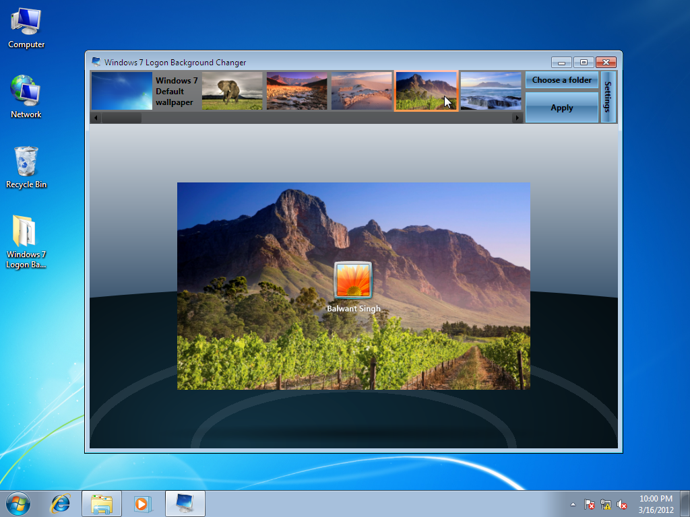The height and width of the screenshot is (517, 690).
Task: Click the Balwant Singh user avatar
Action: pyautogui.click(x=353, y=280)
